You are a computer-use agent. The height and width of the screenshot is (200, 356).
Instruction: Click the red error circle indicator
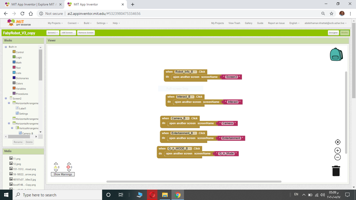pos(69,167)
